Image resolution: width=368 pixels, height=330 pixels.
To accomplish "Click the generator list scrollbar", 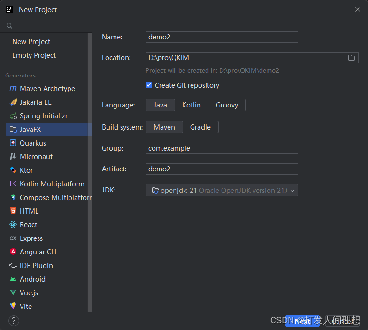I will [90, 173].
